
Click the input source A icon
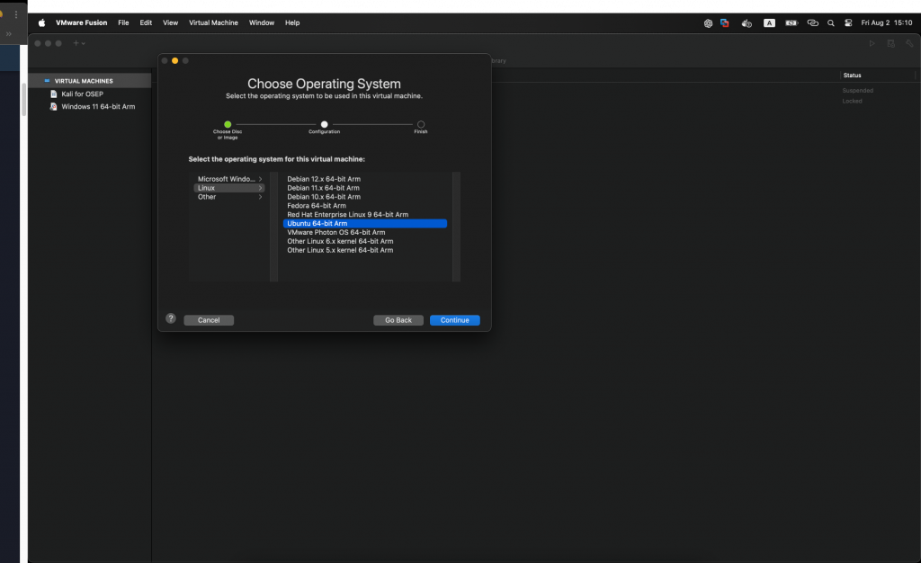click(x=769, y=22)
